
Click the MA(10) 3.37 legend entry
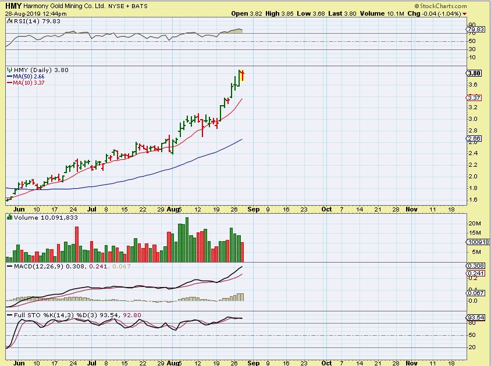[26, 83]
